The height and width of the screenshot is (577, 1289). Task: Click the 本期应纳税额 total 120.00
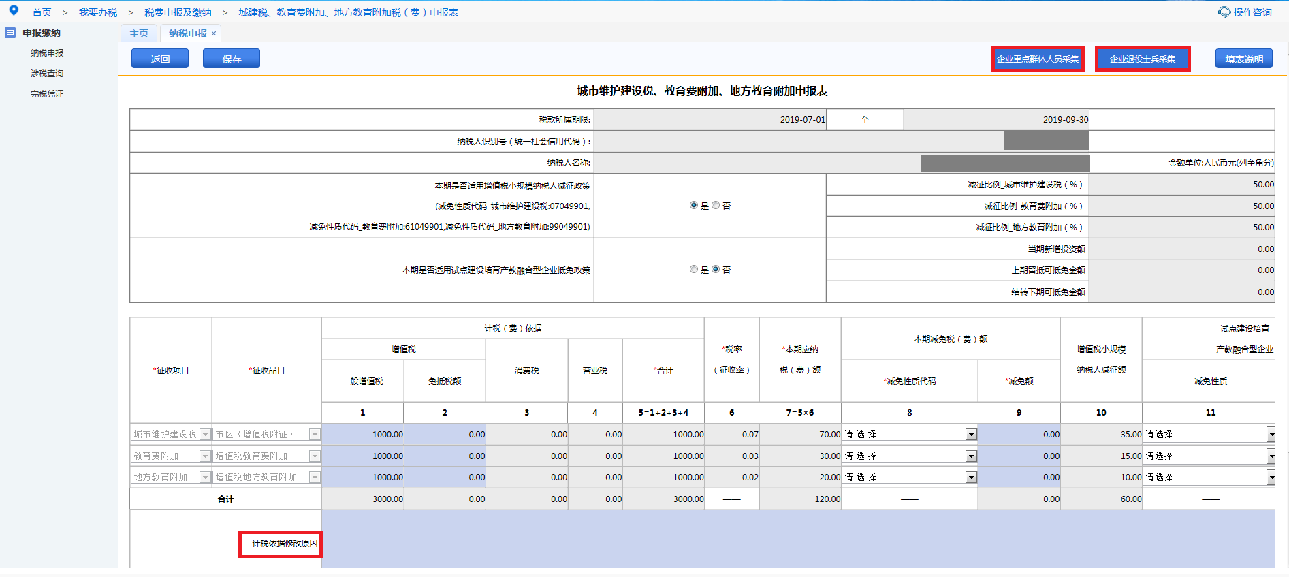click(800, 499)
